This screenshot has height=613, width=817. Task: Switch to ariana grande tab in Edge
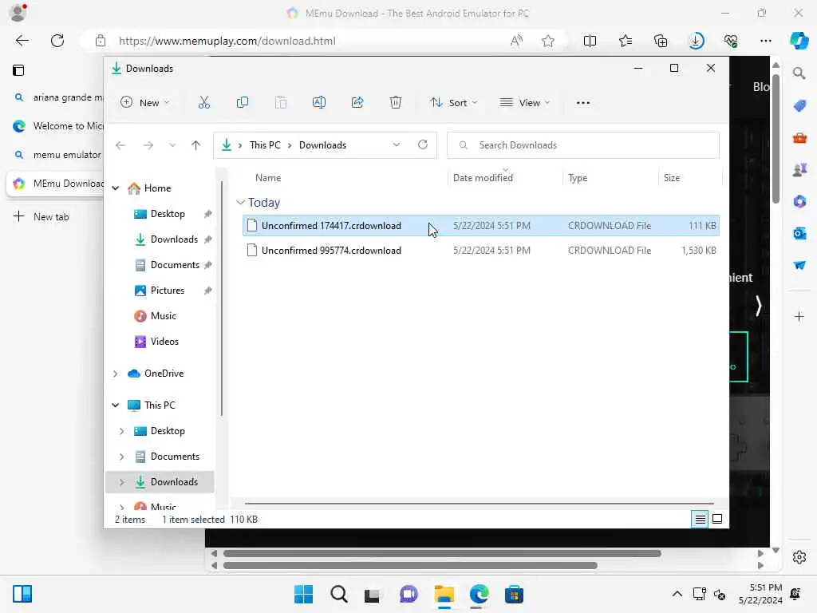click(55, 97)
